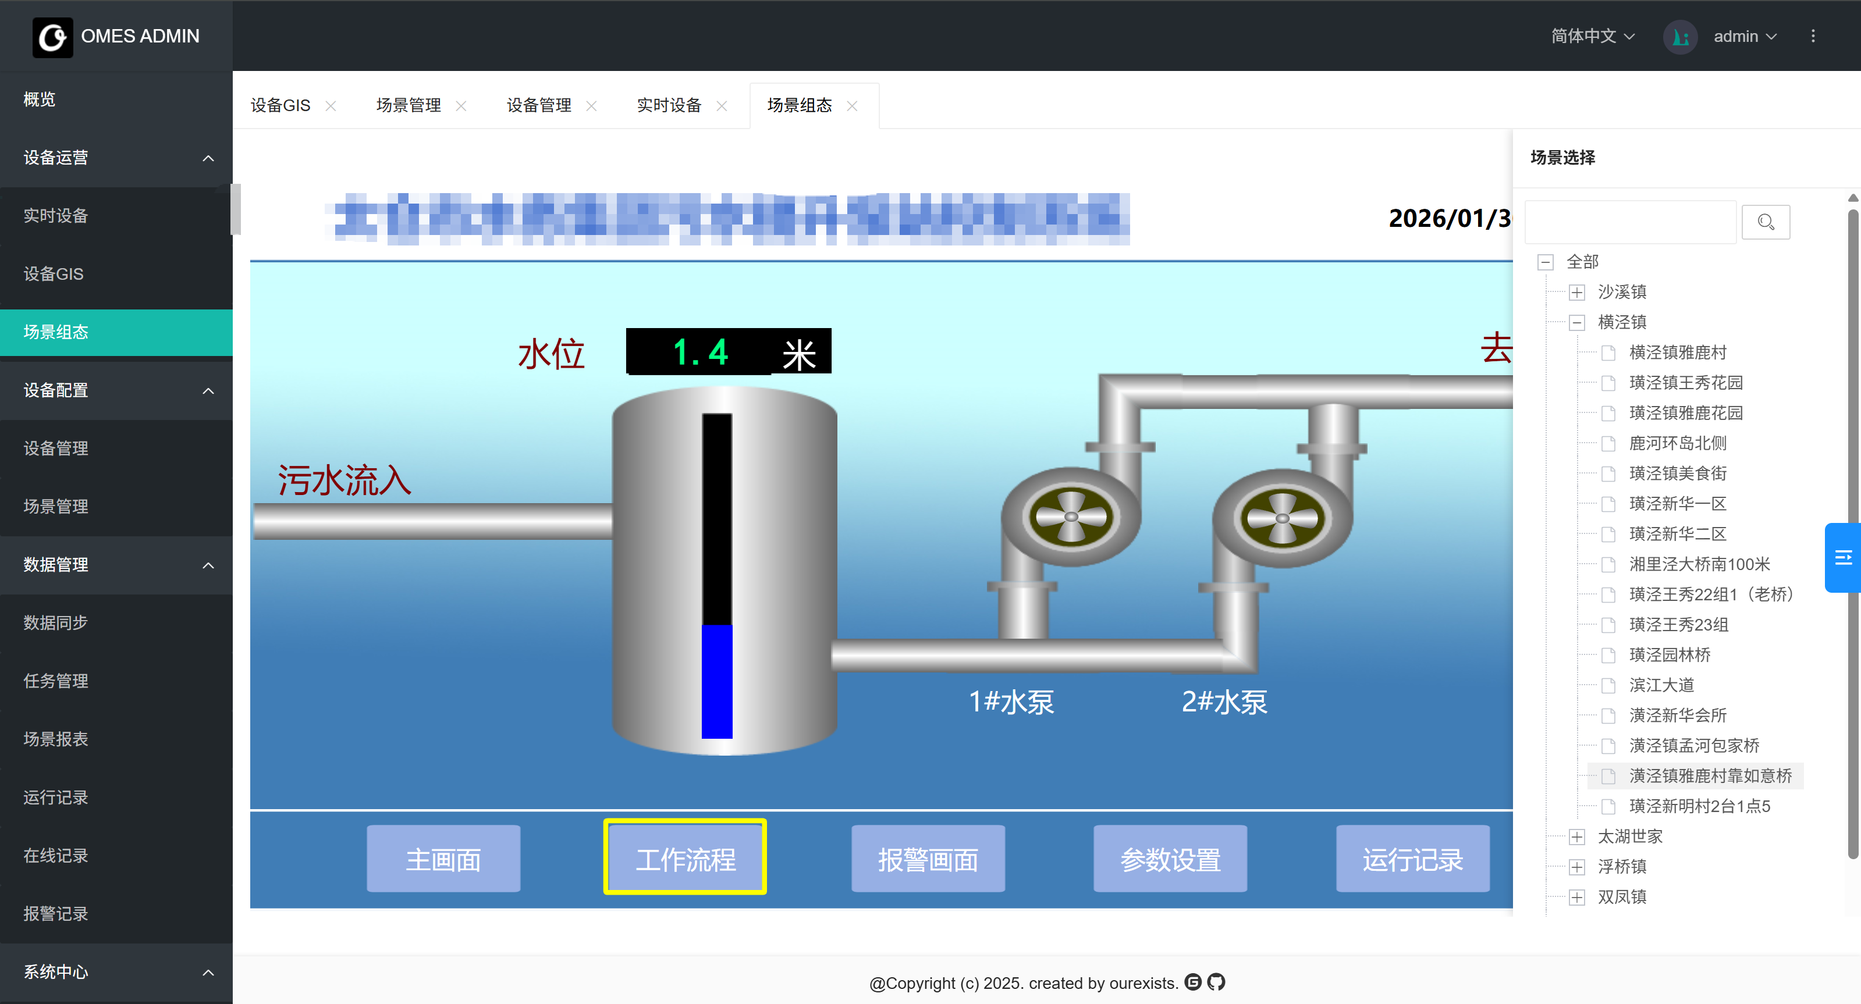1861x1004 pixels.
Task: Switch to the 设备GIS tab
Action: click(279, 105)
